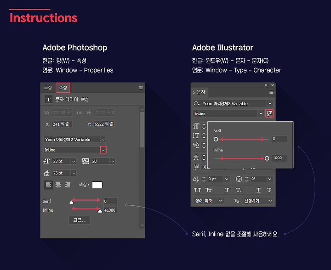Click Photoshop panel scrollbar down arrow

click(x=142, y=225)
